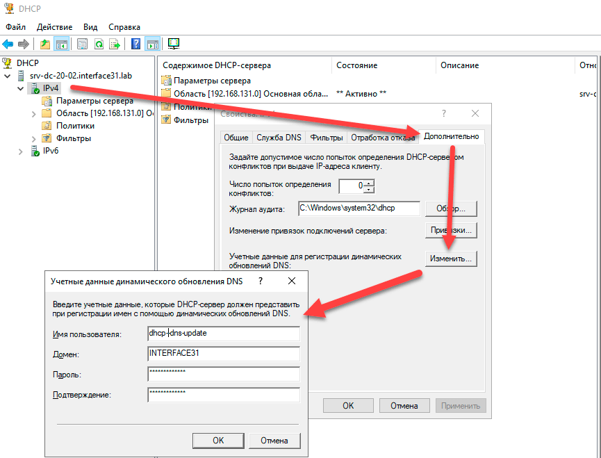Open the Properties toolbar icon

coord(82,44)
